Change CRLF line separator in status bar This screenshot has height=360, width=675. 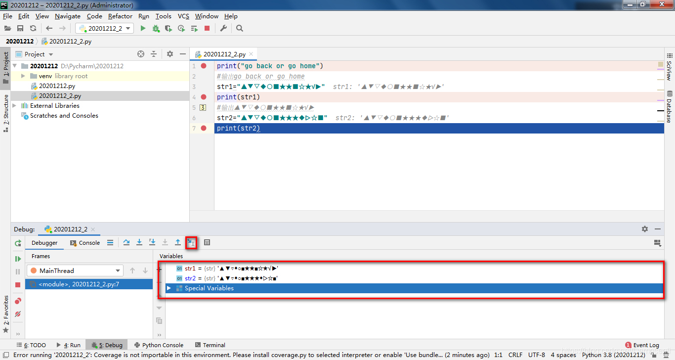point(515,355)
